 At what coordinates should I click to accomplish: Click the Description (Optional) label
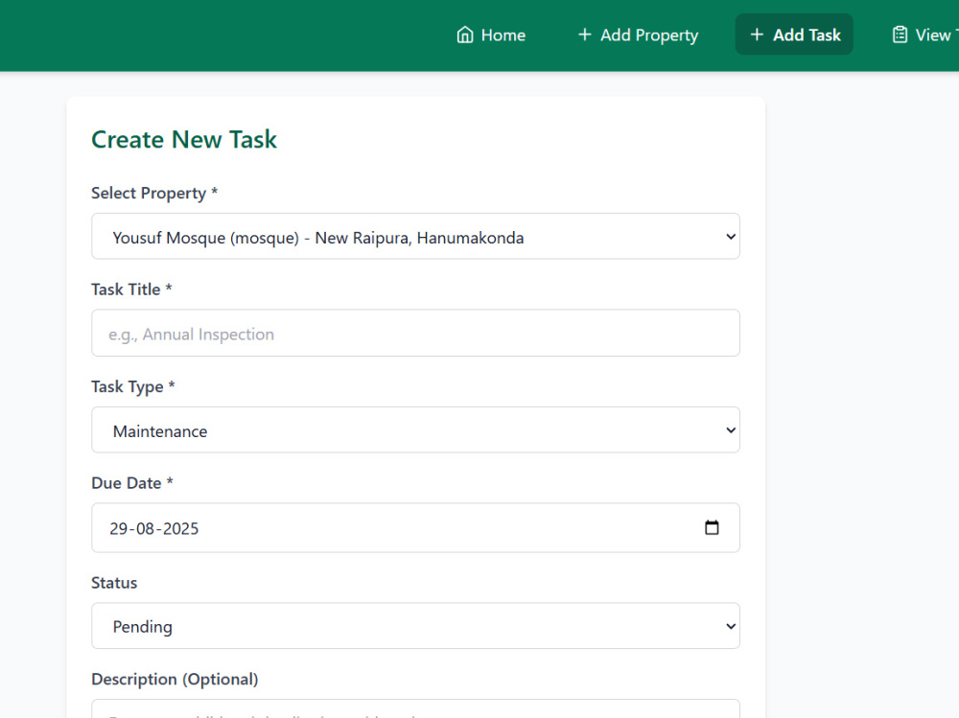point(175,680)
